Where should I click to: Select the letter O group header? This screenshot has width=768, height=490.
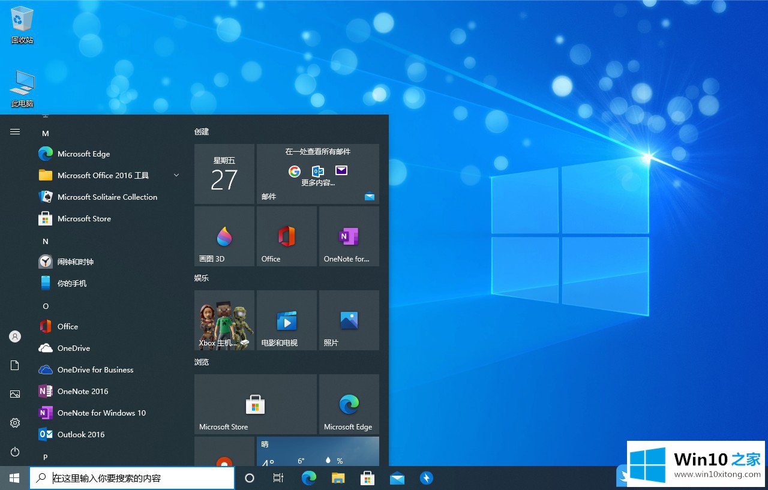[x=46, y=306]
